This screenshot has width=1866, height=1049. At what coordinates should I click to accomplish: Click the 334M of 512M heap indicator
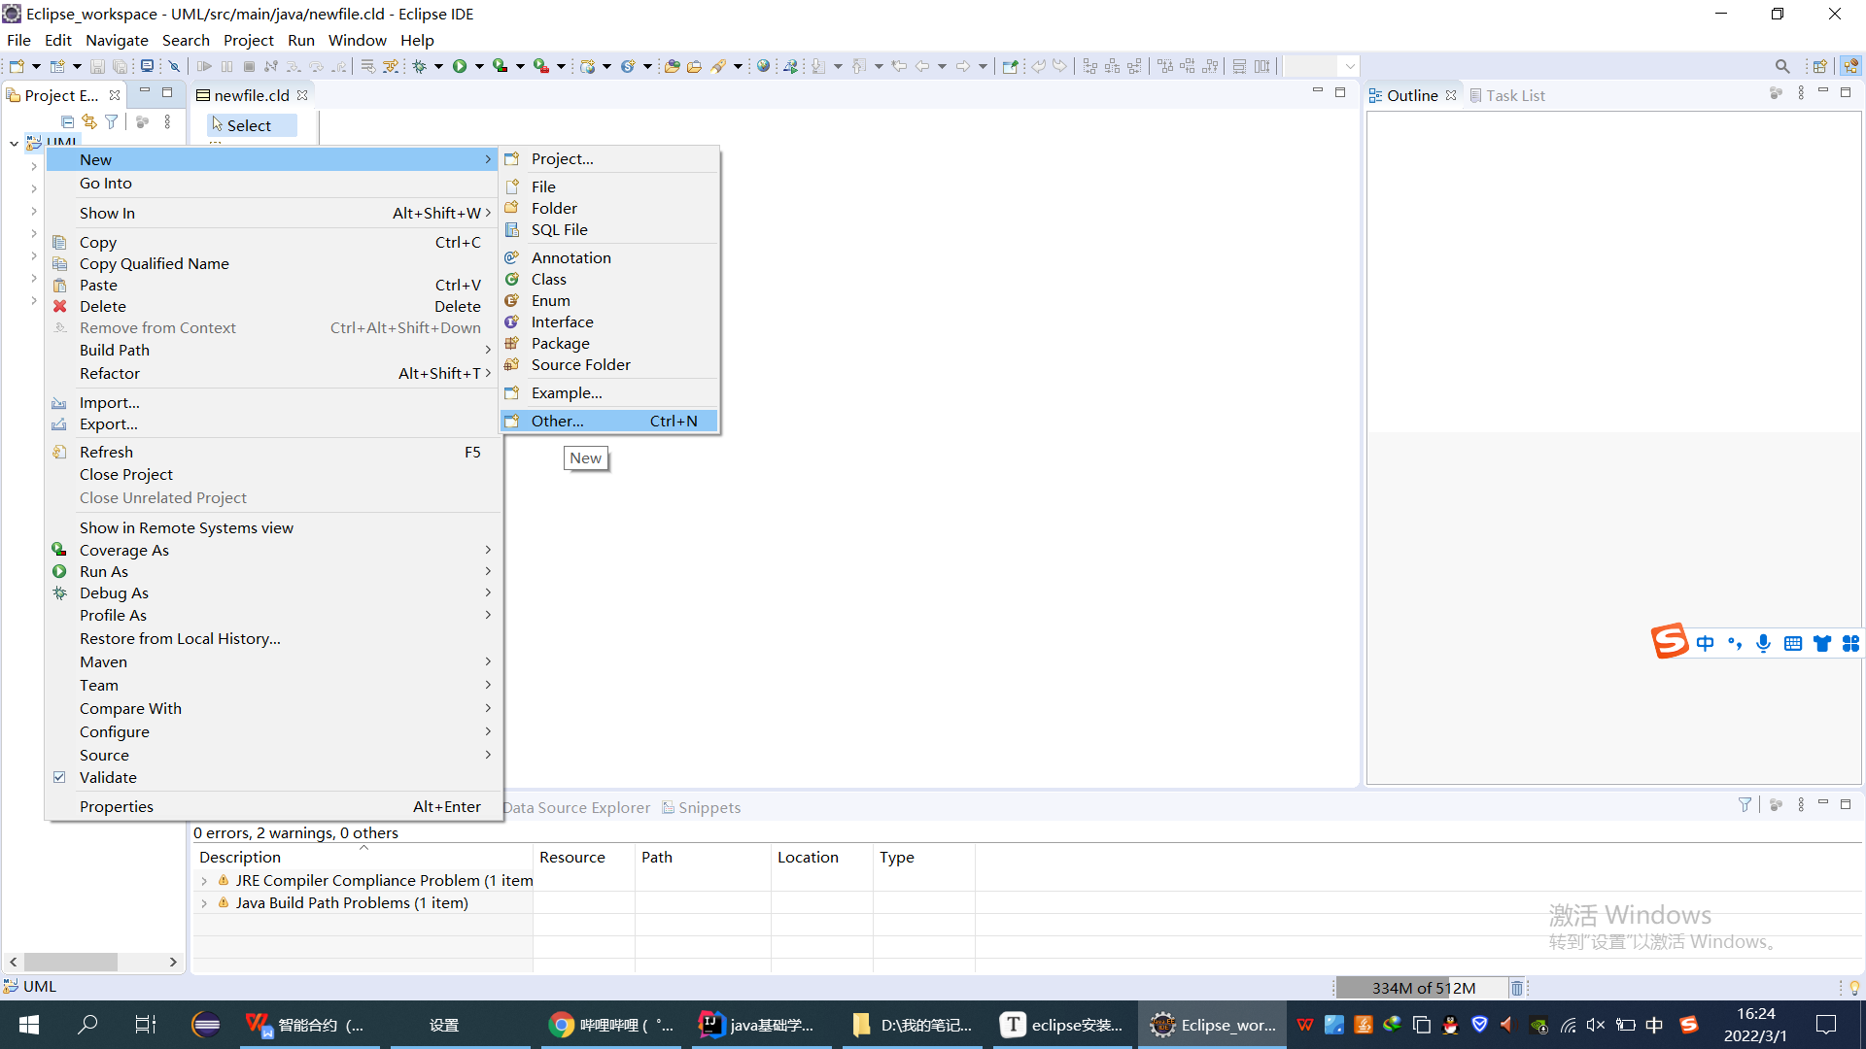tap(1422, 987)
